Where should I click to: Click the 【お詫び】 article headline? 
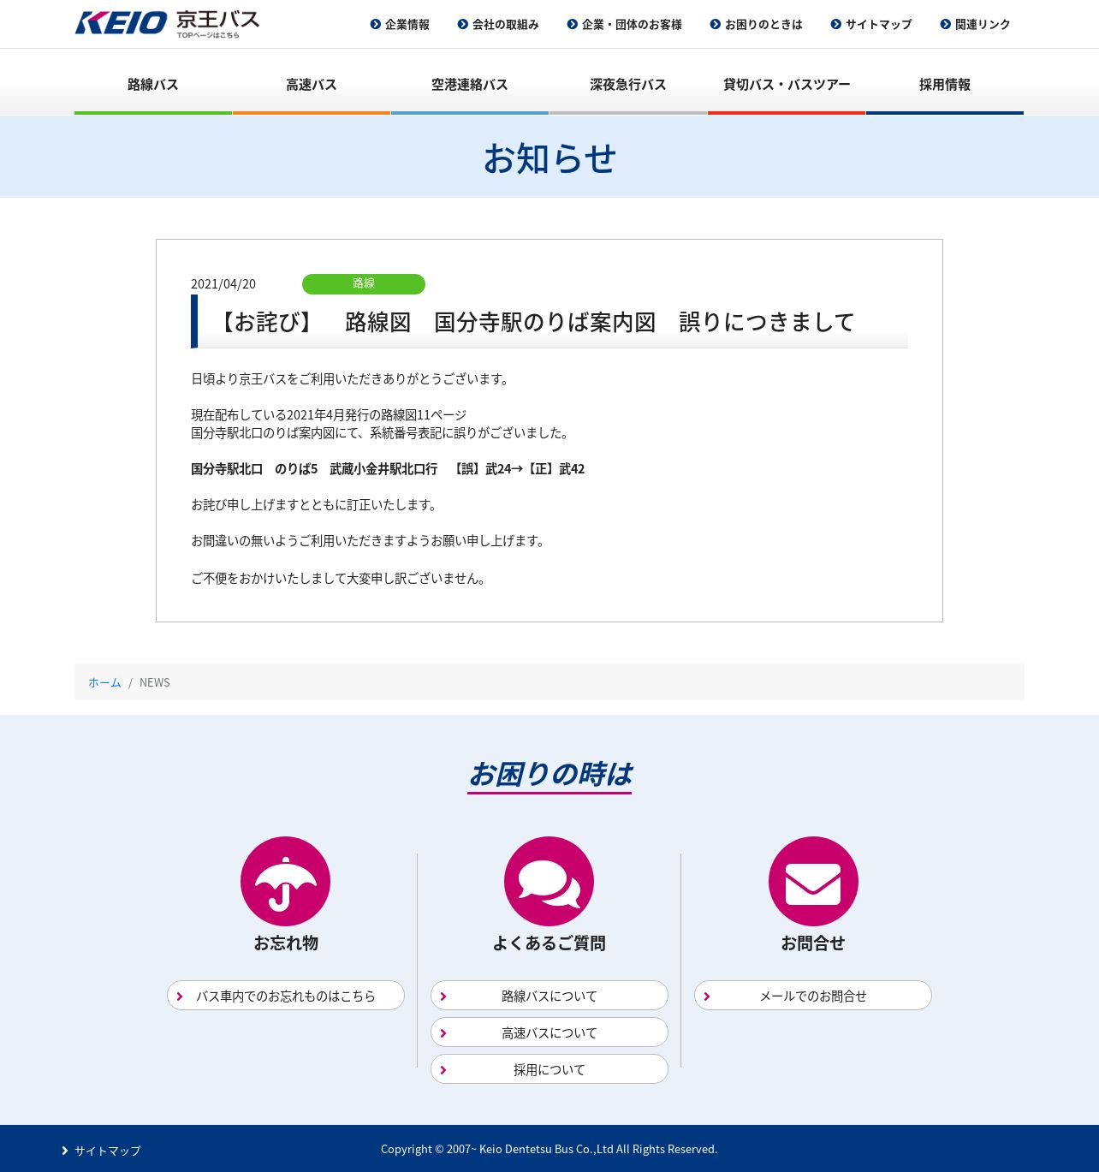534,322
